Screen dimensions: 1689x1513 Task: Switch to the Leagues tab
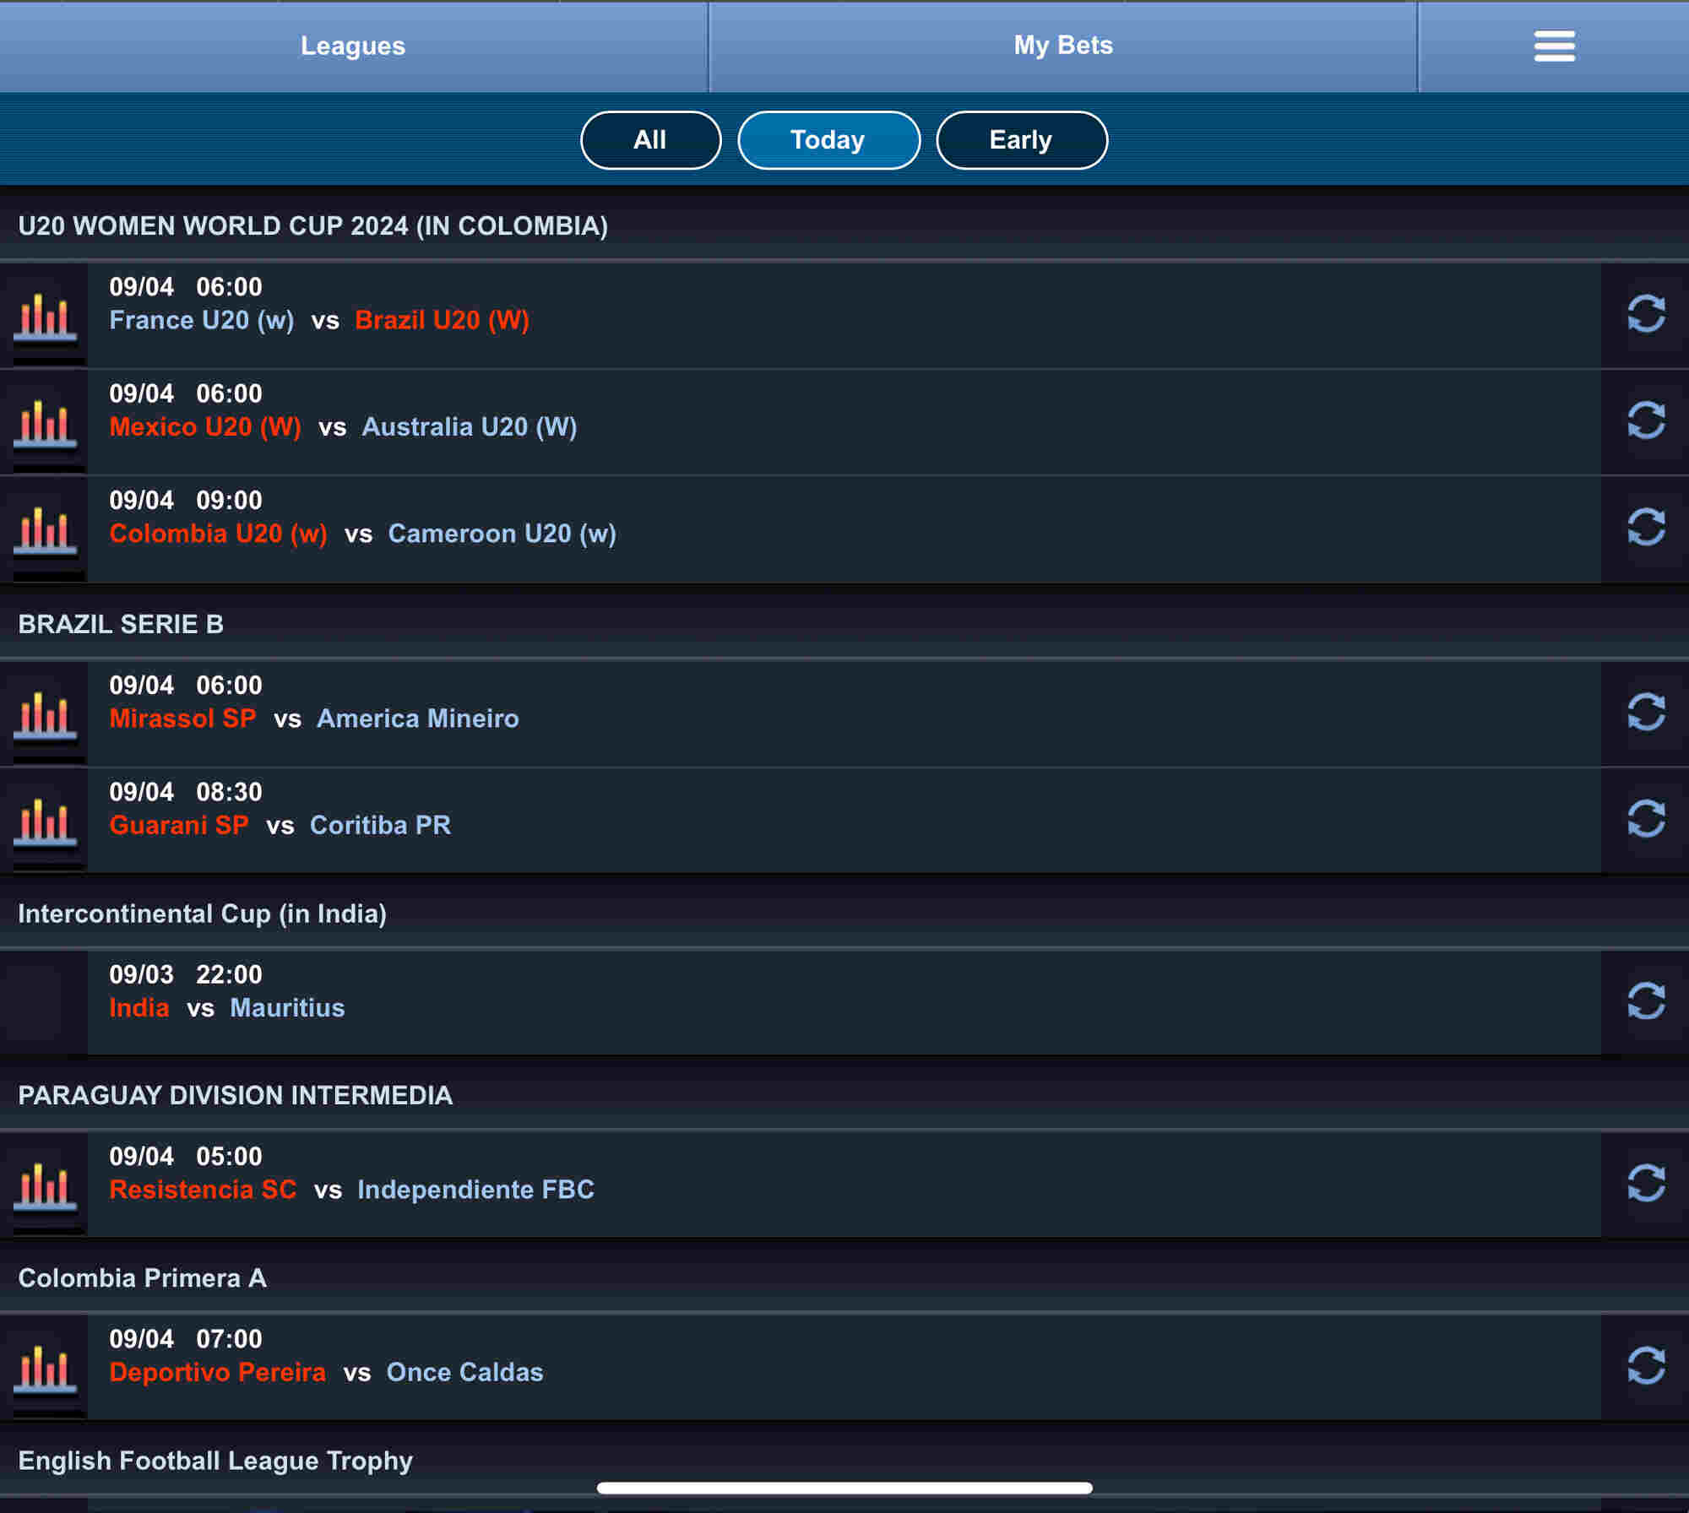coord(353,46)
